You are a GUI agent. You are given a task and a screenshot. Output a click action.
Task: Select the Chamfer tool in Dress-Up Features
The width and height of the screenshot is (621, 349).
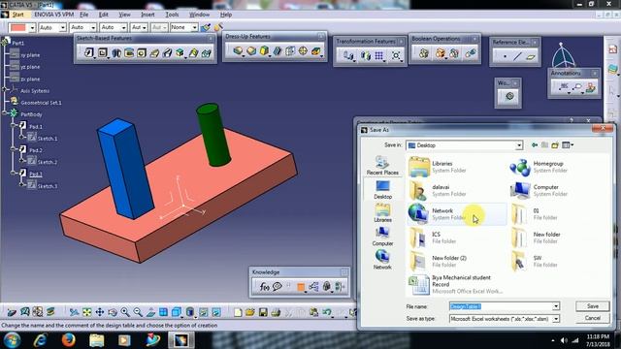coord(251,50)
